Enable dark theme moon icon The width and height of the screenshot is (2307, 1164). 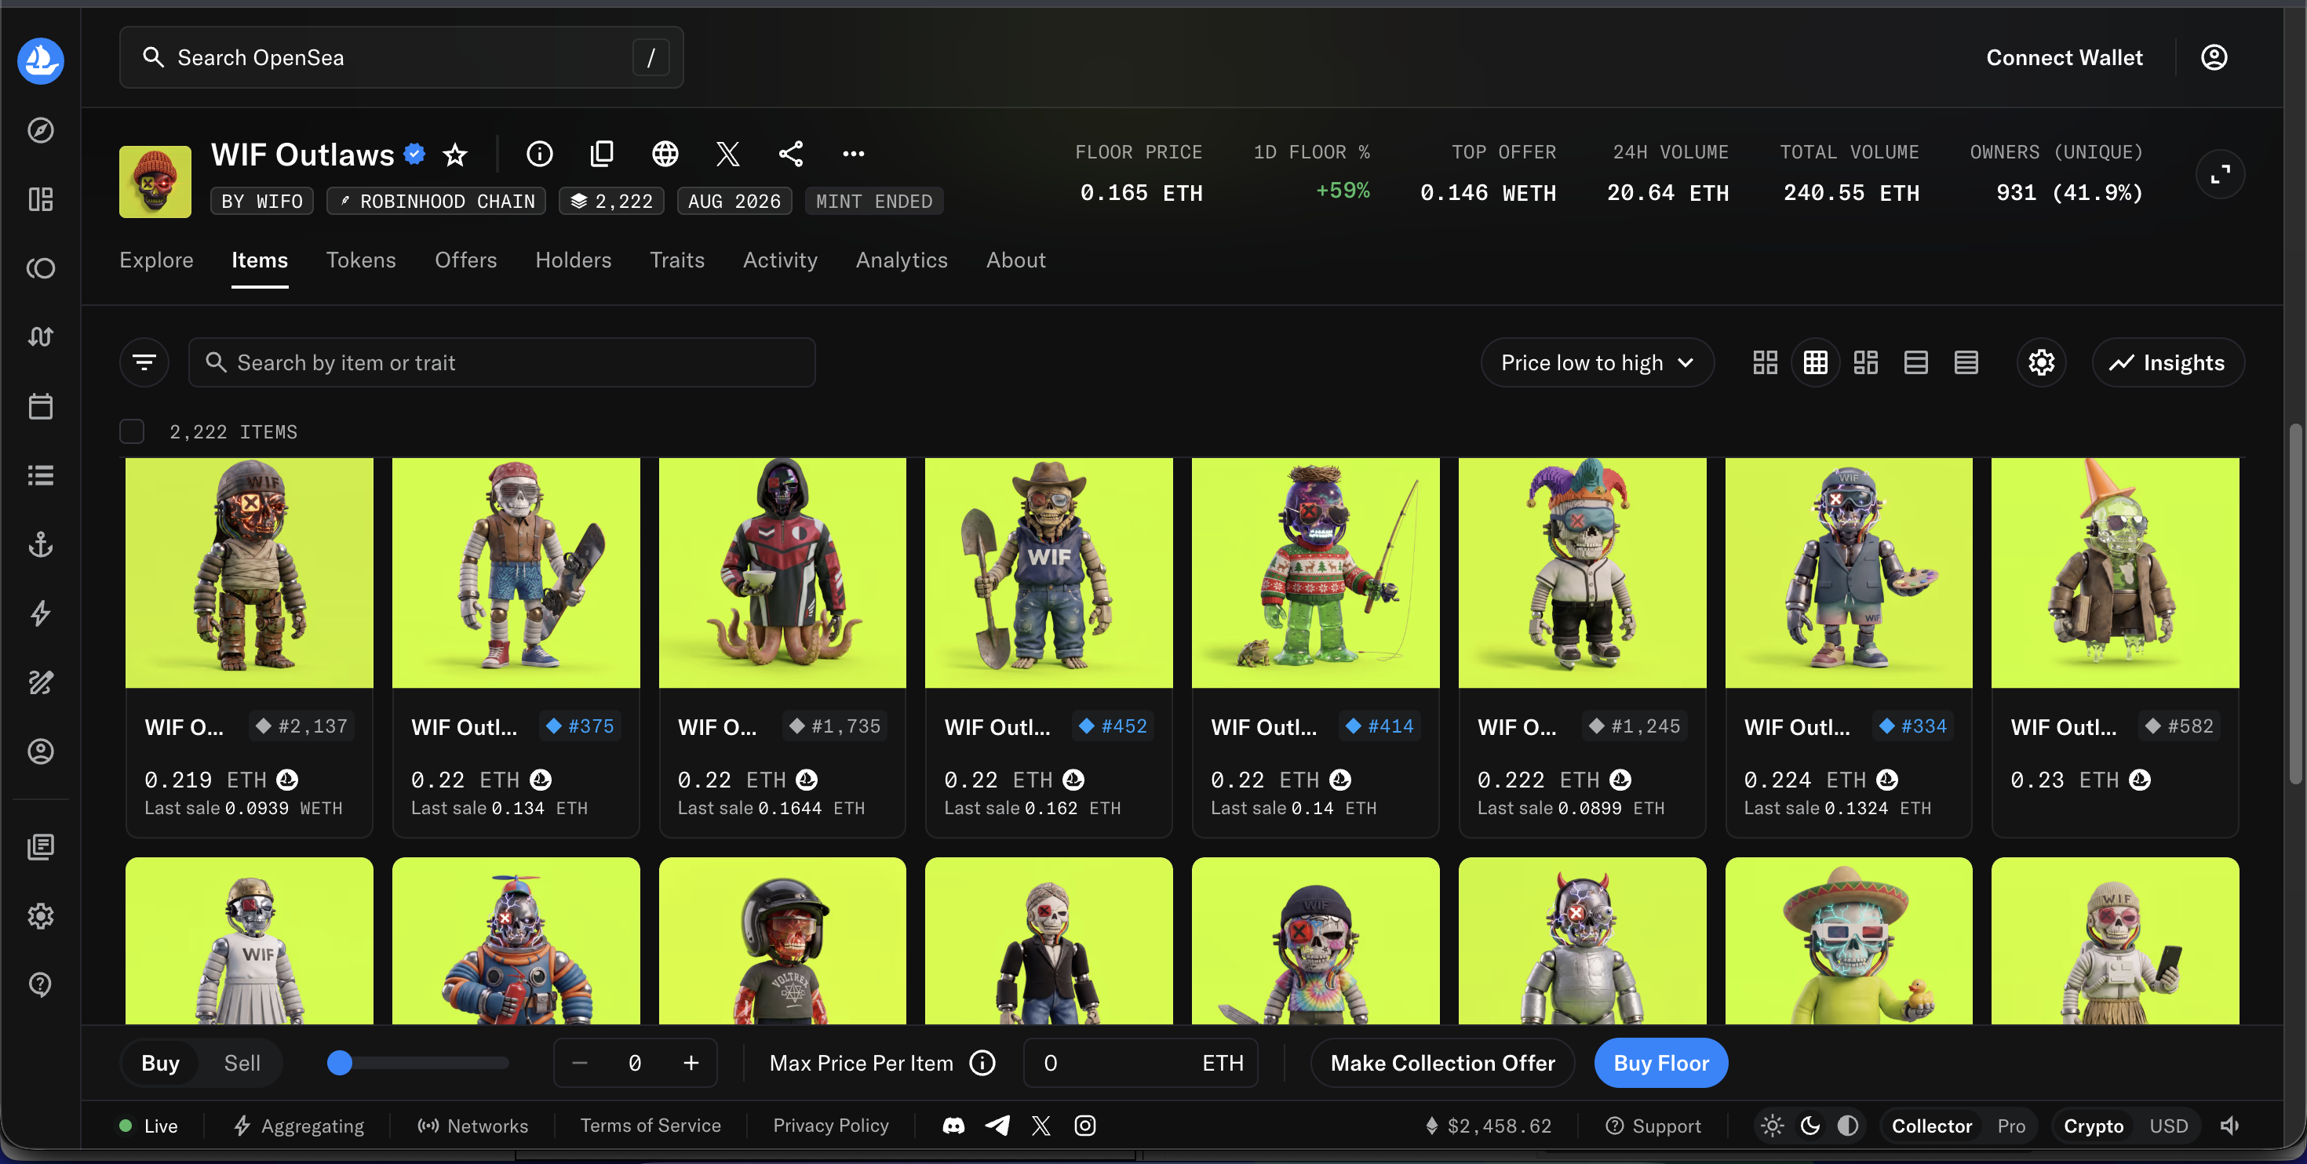click(x=1810, y=1126)
